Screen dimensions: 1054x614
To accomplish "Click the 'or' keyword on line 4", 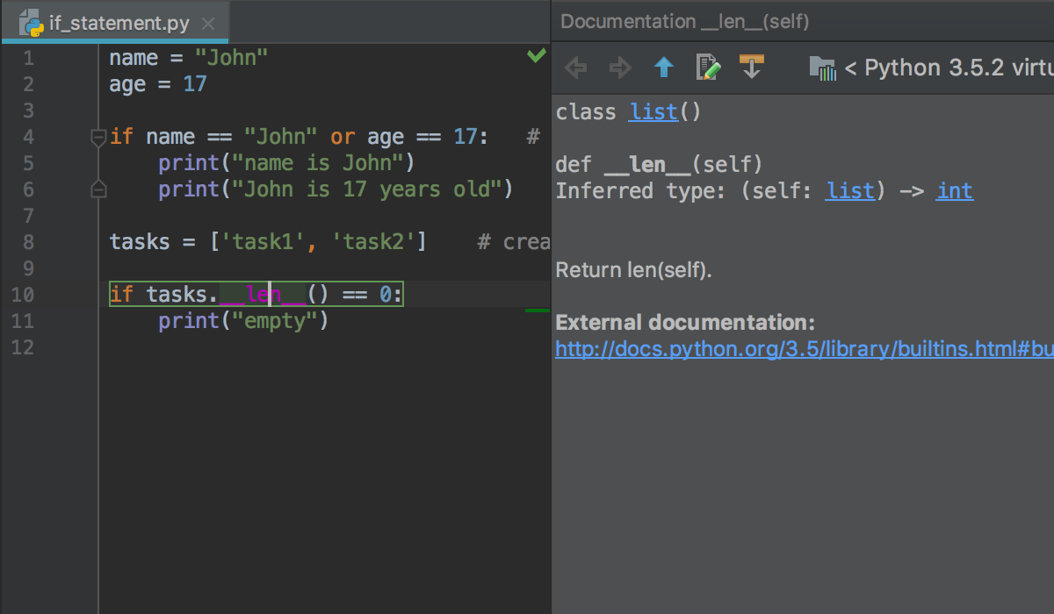I will pyautogui.click(x=343, y=137).
